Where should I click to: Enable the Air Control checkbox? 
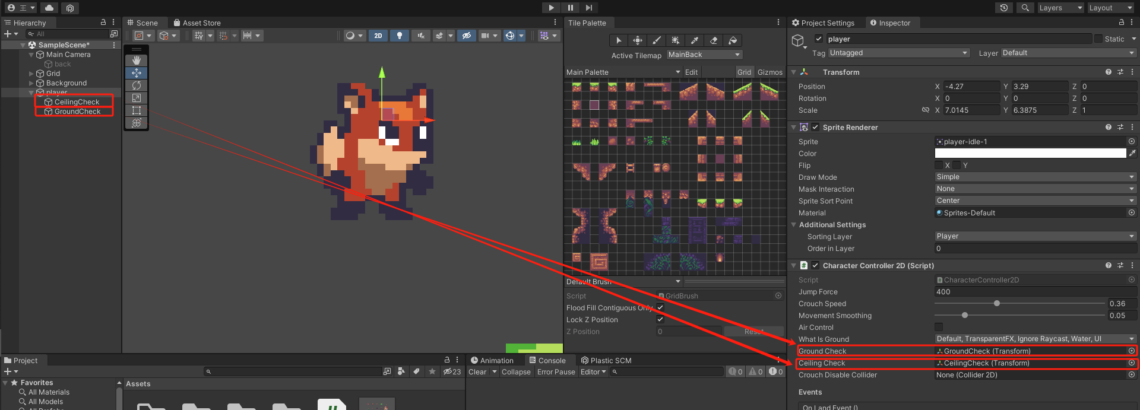pyautogui.click(x=939, y=327)
